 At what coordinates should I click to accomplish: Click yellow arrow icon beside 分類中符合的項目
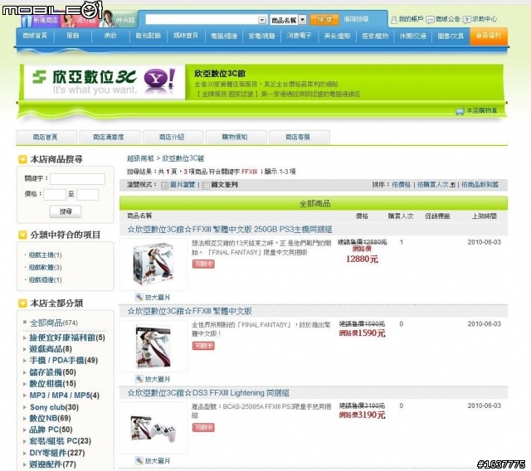pos(22,235)
